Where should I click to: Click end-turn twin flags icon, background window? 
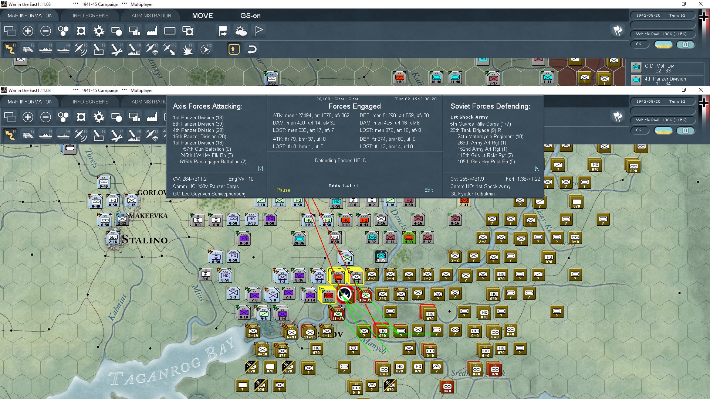click(618, 31)
